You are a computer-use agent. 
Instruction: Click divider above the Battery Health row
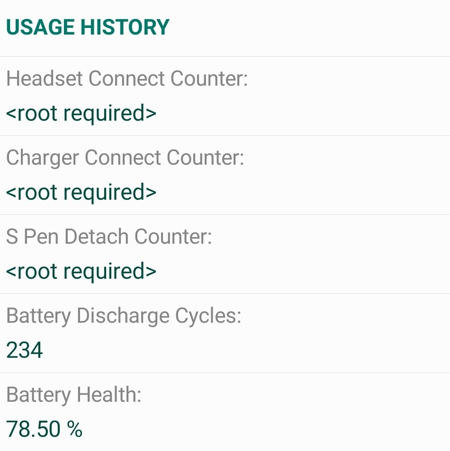[x=225, y=373]
